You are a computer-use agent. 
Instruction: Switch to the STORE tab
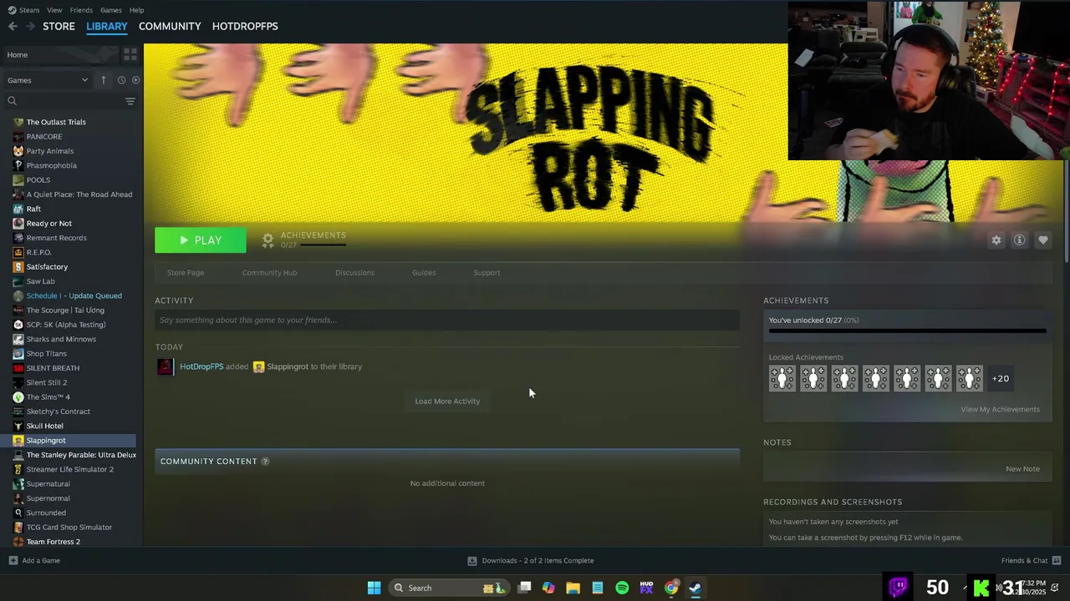pyautogui.click(x=59, y=26)
